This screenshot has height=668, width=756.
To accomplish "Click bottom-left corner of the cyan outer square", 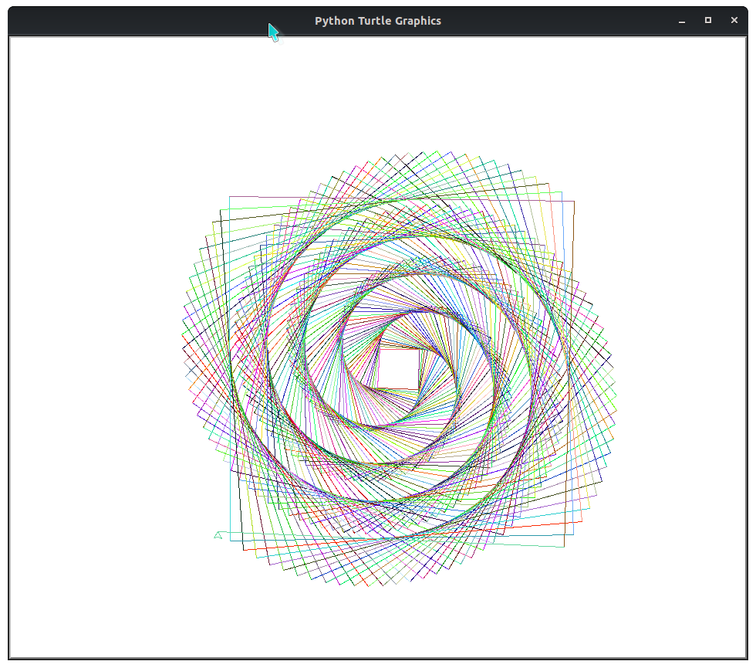I will tap(231, 541).
